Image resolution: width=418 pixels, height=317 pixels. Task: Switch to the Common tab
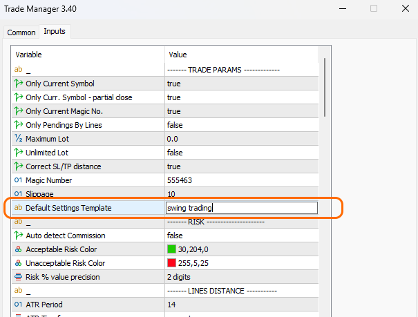(21, 32)
